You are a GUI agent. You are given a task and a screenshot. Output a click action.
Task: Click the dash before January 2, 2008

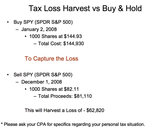(x=17, y=30)
